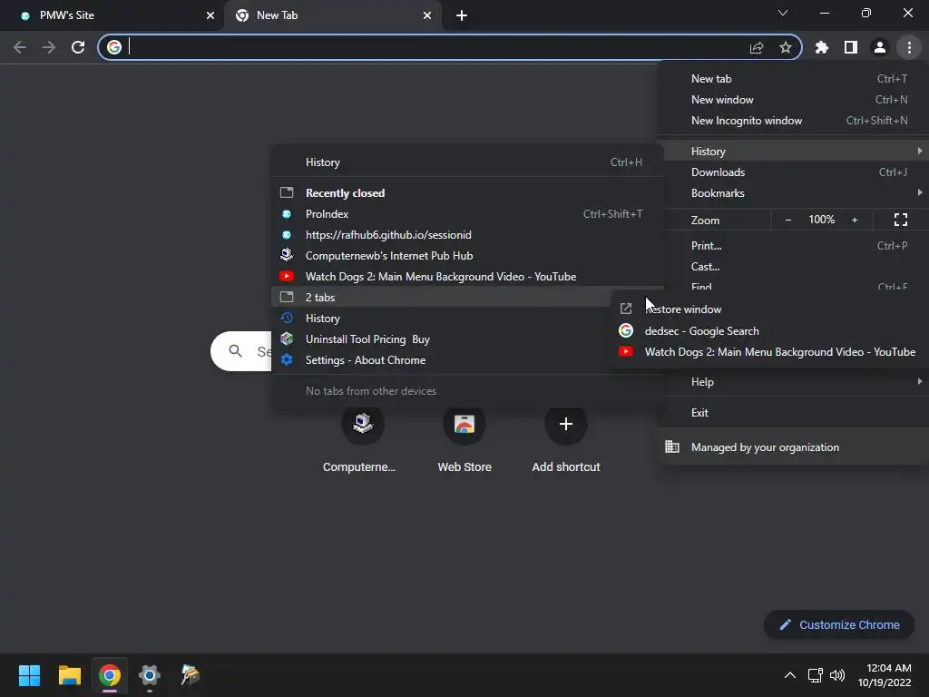Reopen the History closed tab entry
The width and height of the screenshot is (929, 697).
[442, 319]
